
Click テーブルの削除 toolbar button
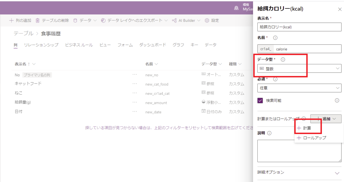point(52,20)
